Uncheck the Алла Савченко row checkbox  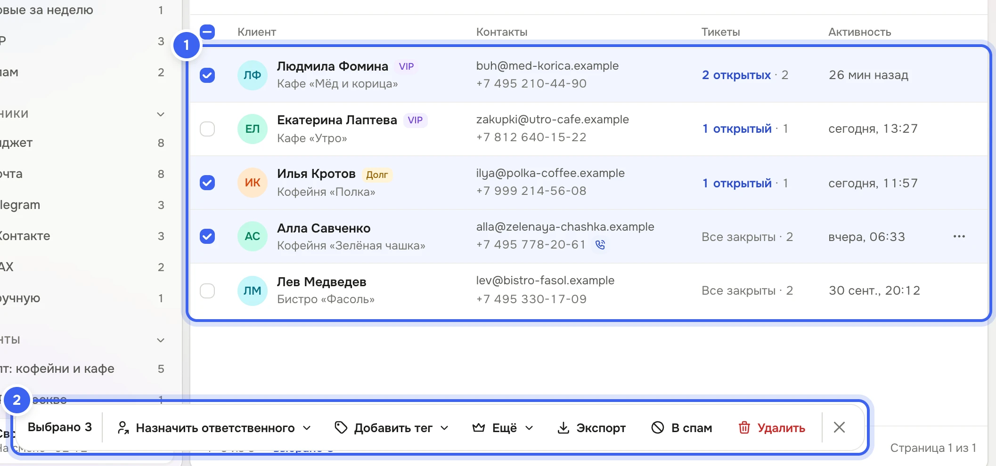coord(207,236)
